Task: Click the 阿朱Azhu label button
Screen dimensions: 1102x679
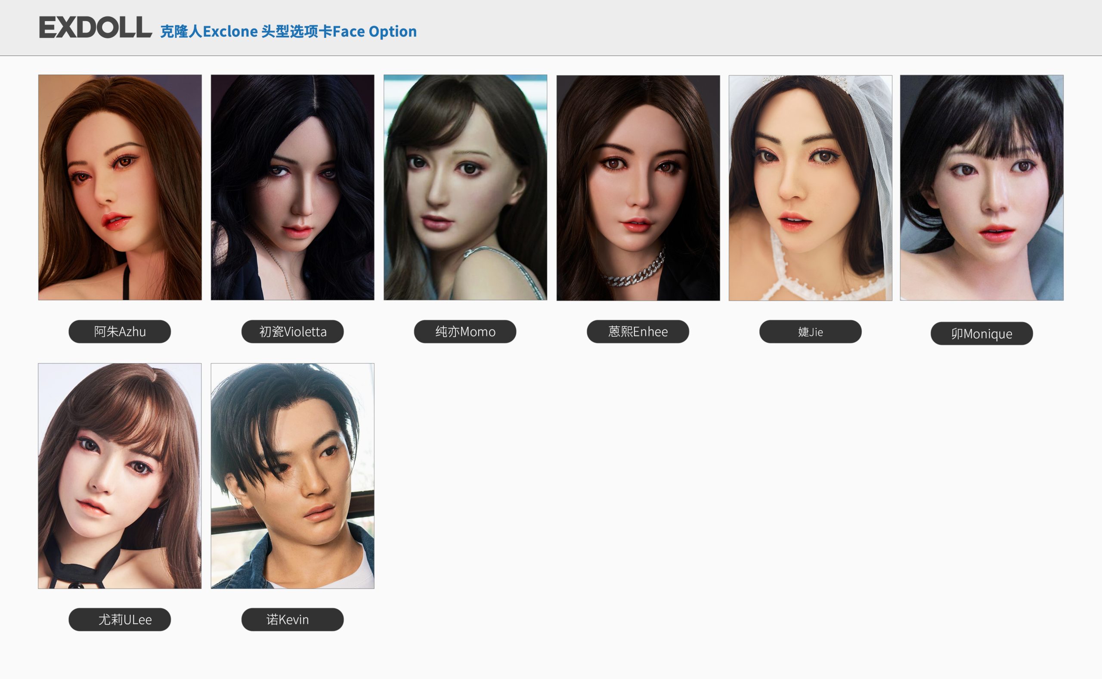Action: [120, 332]
